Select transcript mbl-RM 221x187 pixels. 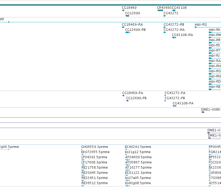pyautogui.click(x=215, y=35)
